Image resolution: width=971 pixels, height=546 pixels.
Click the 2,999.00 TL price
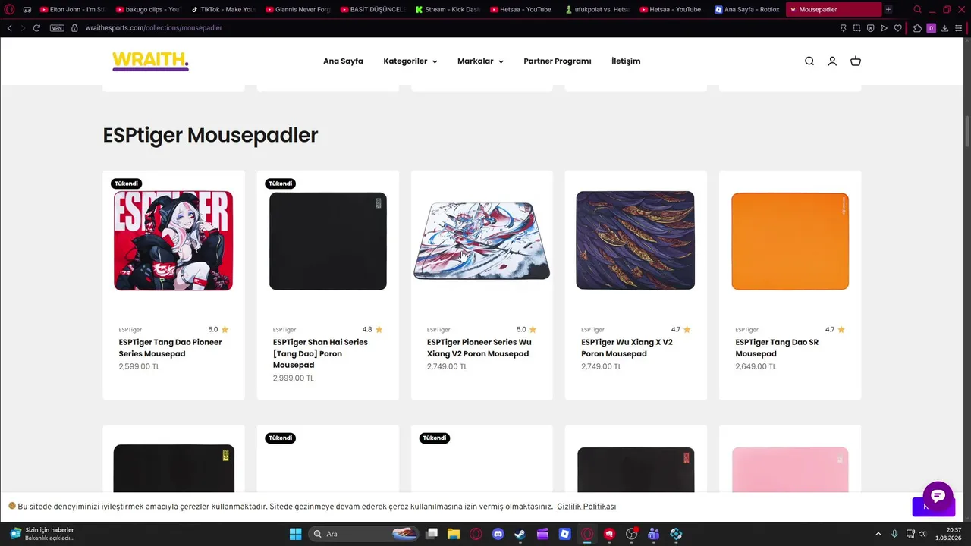[294, 378]
